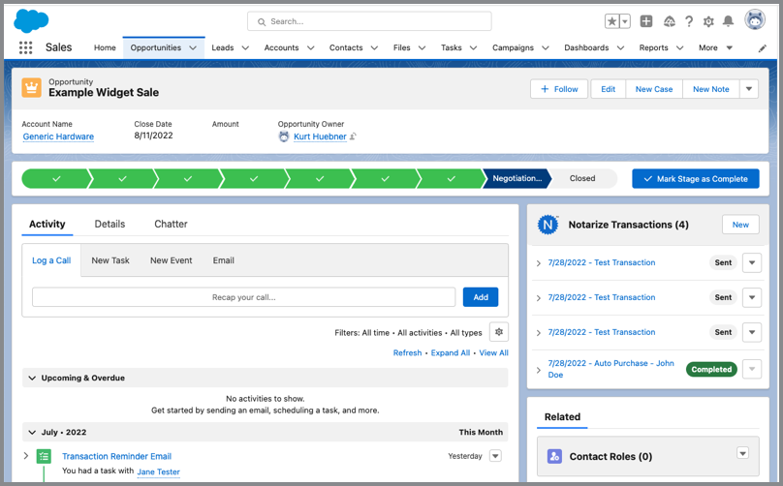
Task: Click the Transaction Reminder Email task icon
Action: click(44, 456)
